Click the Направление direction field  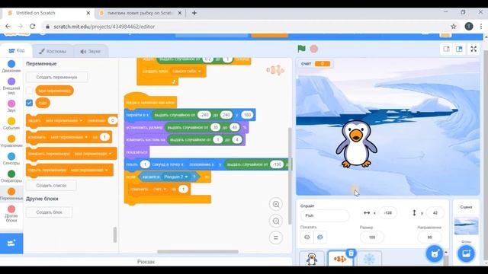429,237
